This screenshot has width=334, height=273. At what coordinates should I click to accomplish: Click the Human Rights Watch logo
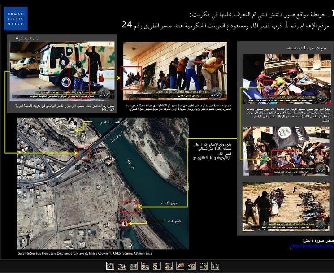(16, 18)
